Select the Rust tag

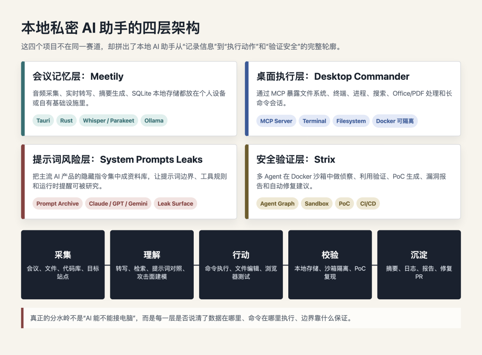[66, 121]
